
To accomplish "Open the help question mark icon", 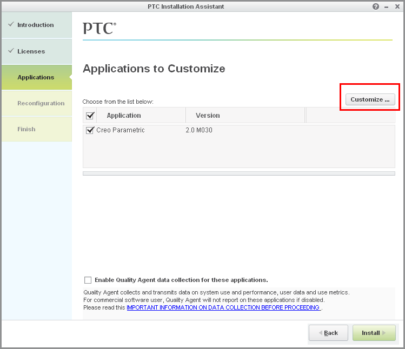I will [x=376, y=6].
